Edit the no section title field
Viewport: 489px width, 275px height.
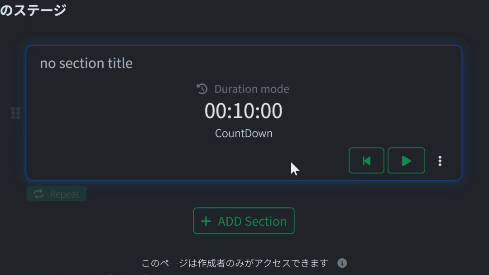(x=86, y=63)
